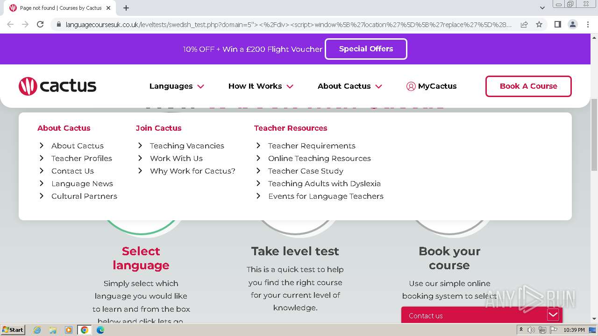The height and width of the screenshot is (336, 598).
Task: Open Teacher Requirements link
Action: click(312, 146)
